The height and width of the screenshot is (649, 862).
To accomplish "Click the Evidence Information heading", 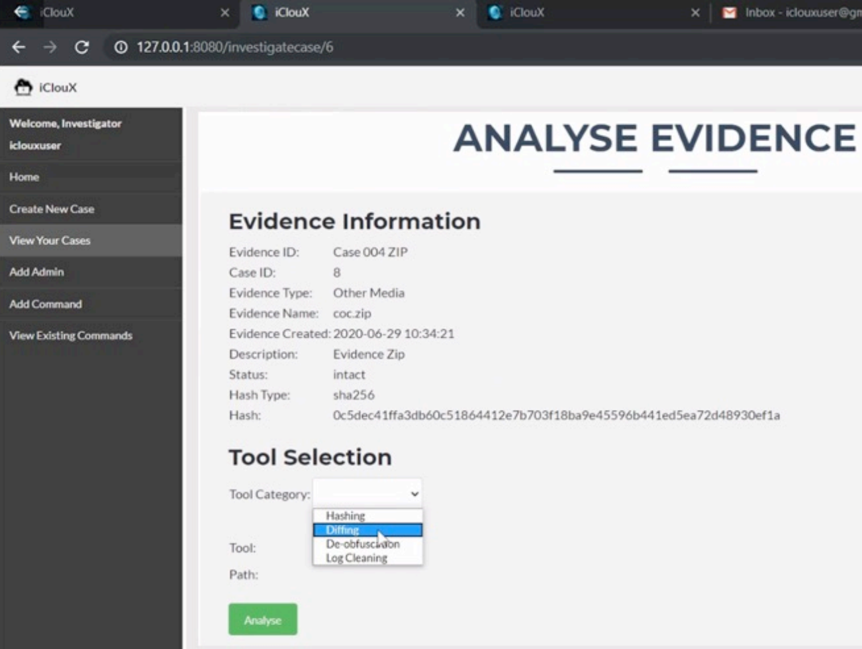I will pos(354,221).
